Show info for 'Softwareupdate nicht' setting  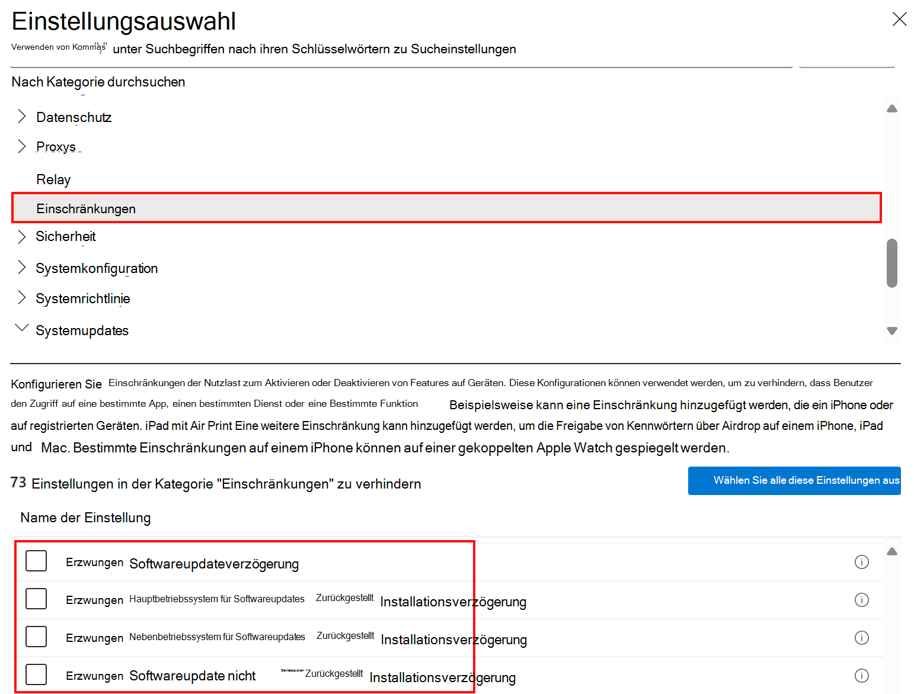[x=861, y=676]
